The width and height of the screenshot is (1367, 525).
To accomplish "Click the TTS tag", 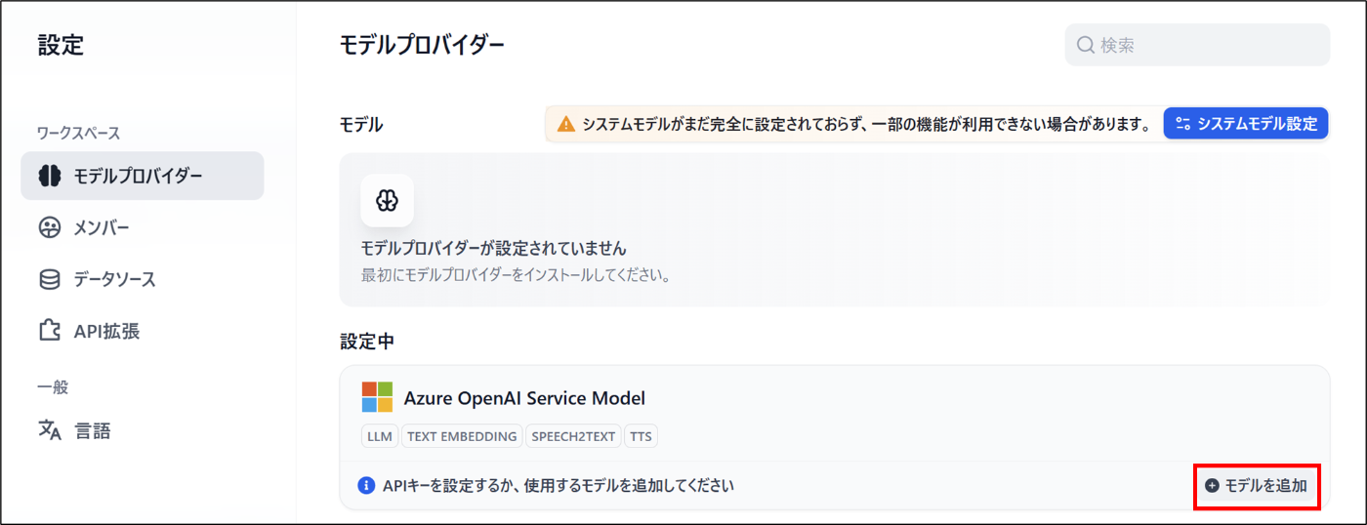I will [x=641, y=436].
